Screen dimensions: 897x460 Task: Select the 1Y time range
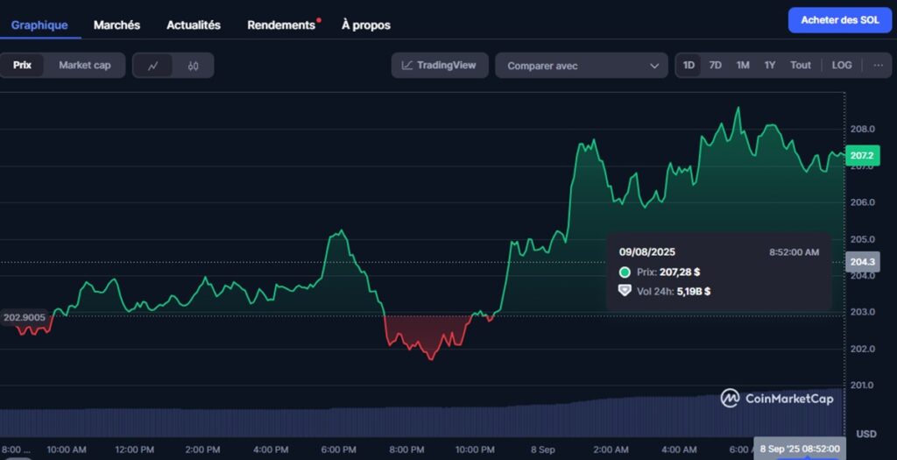coord(770,65)
